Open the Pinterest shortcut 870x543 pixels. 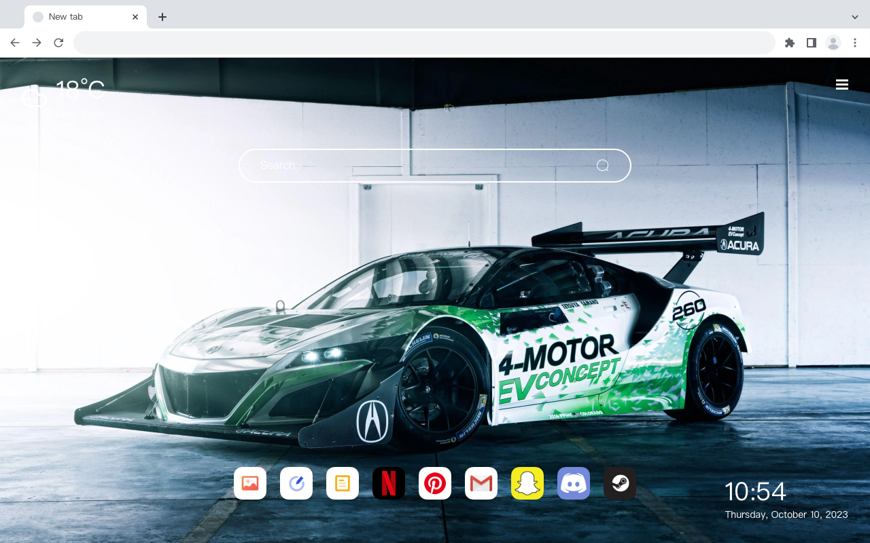point(435,483)
